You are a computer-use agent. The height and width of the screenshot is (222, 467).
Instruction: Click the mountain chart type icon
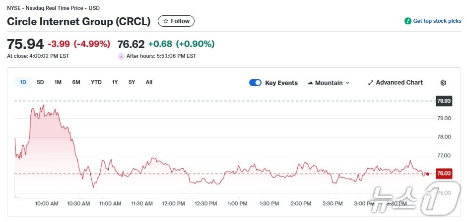click(310, 83)
